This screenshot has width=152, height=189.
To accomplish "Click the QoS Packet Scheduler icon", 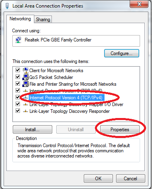I will [26, 77].
